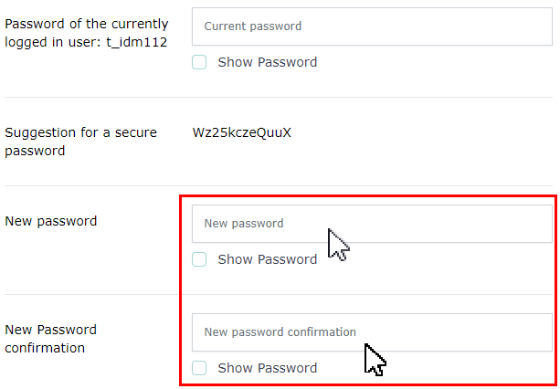Click 'Show Password' label text under Current password
This screenshot has width=560, height=389.
pos(267,62)
